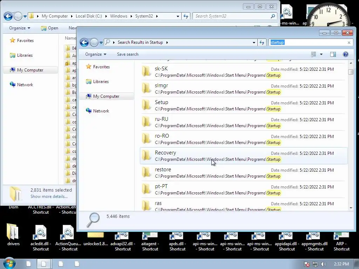Select Libraries in System32 sidebar
The height and width of the screenshot is (269, 359).
[21, 55]
